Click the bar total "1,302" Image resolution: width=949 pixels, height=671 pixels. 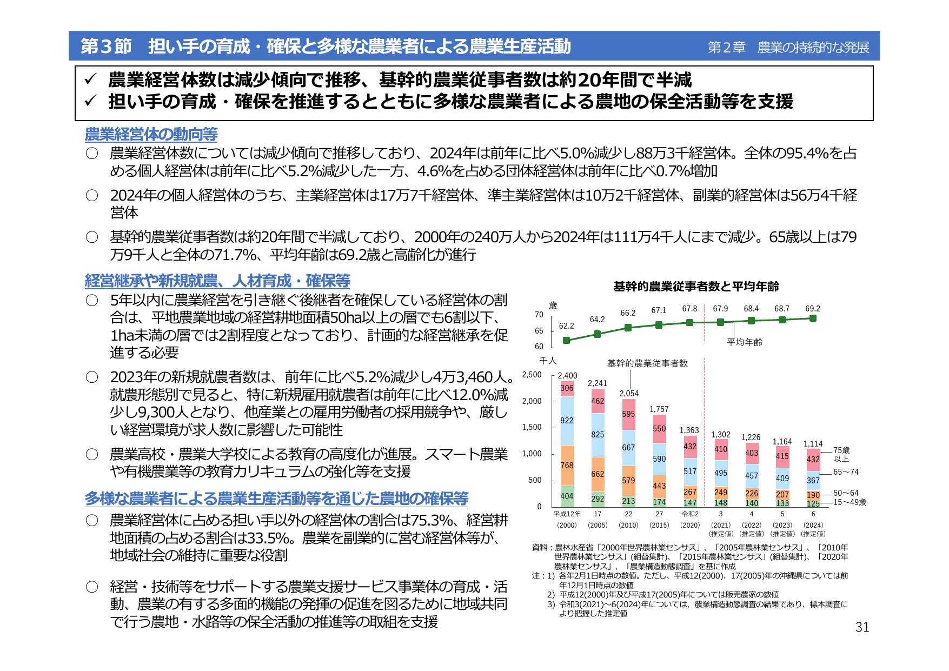click(x=721, y=435)
